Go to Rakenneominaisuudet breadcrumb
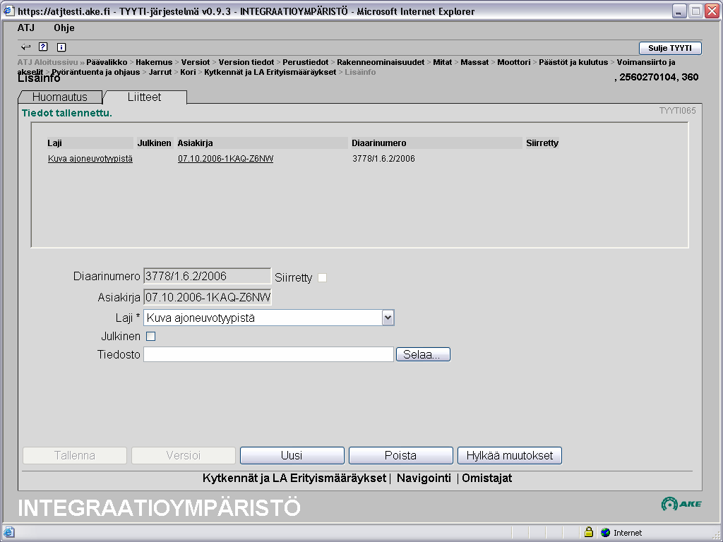The image size is (723, 542). (381, 62)
